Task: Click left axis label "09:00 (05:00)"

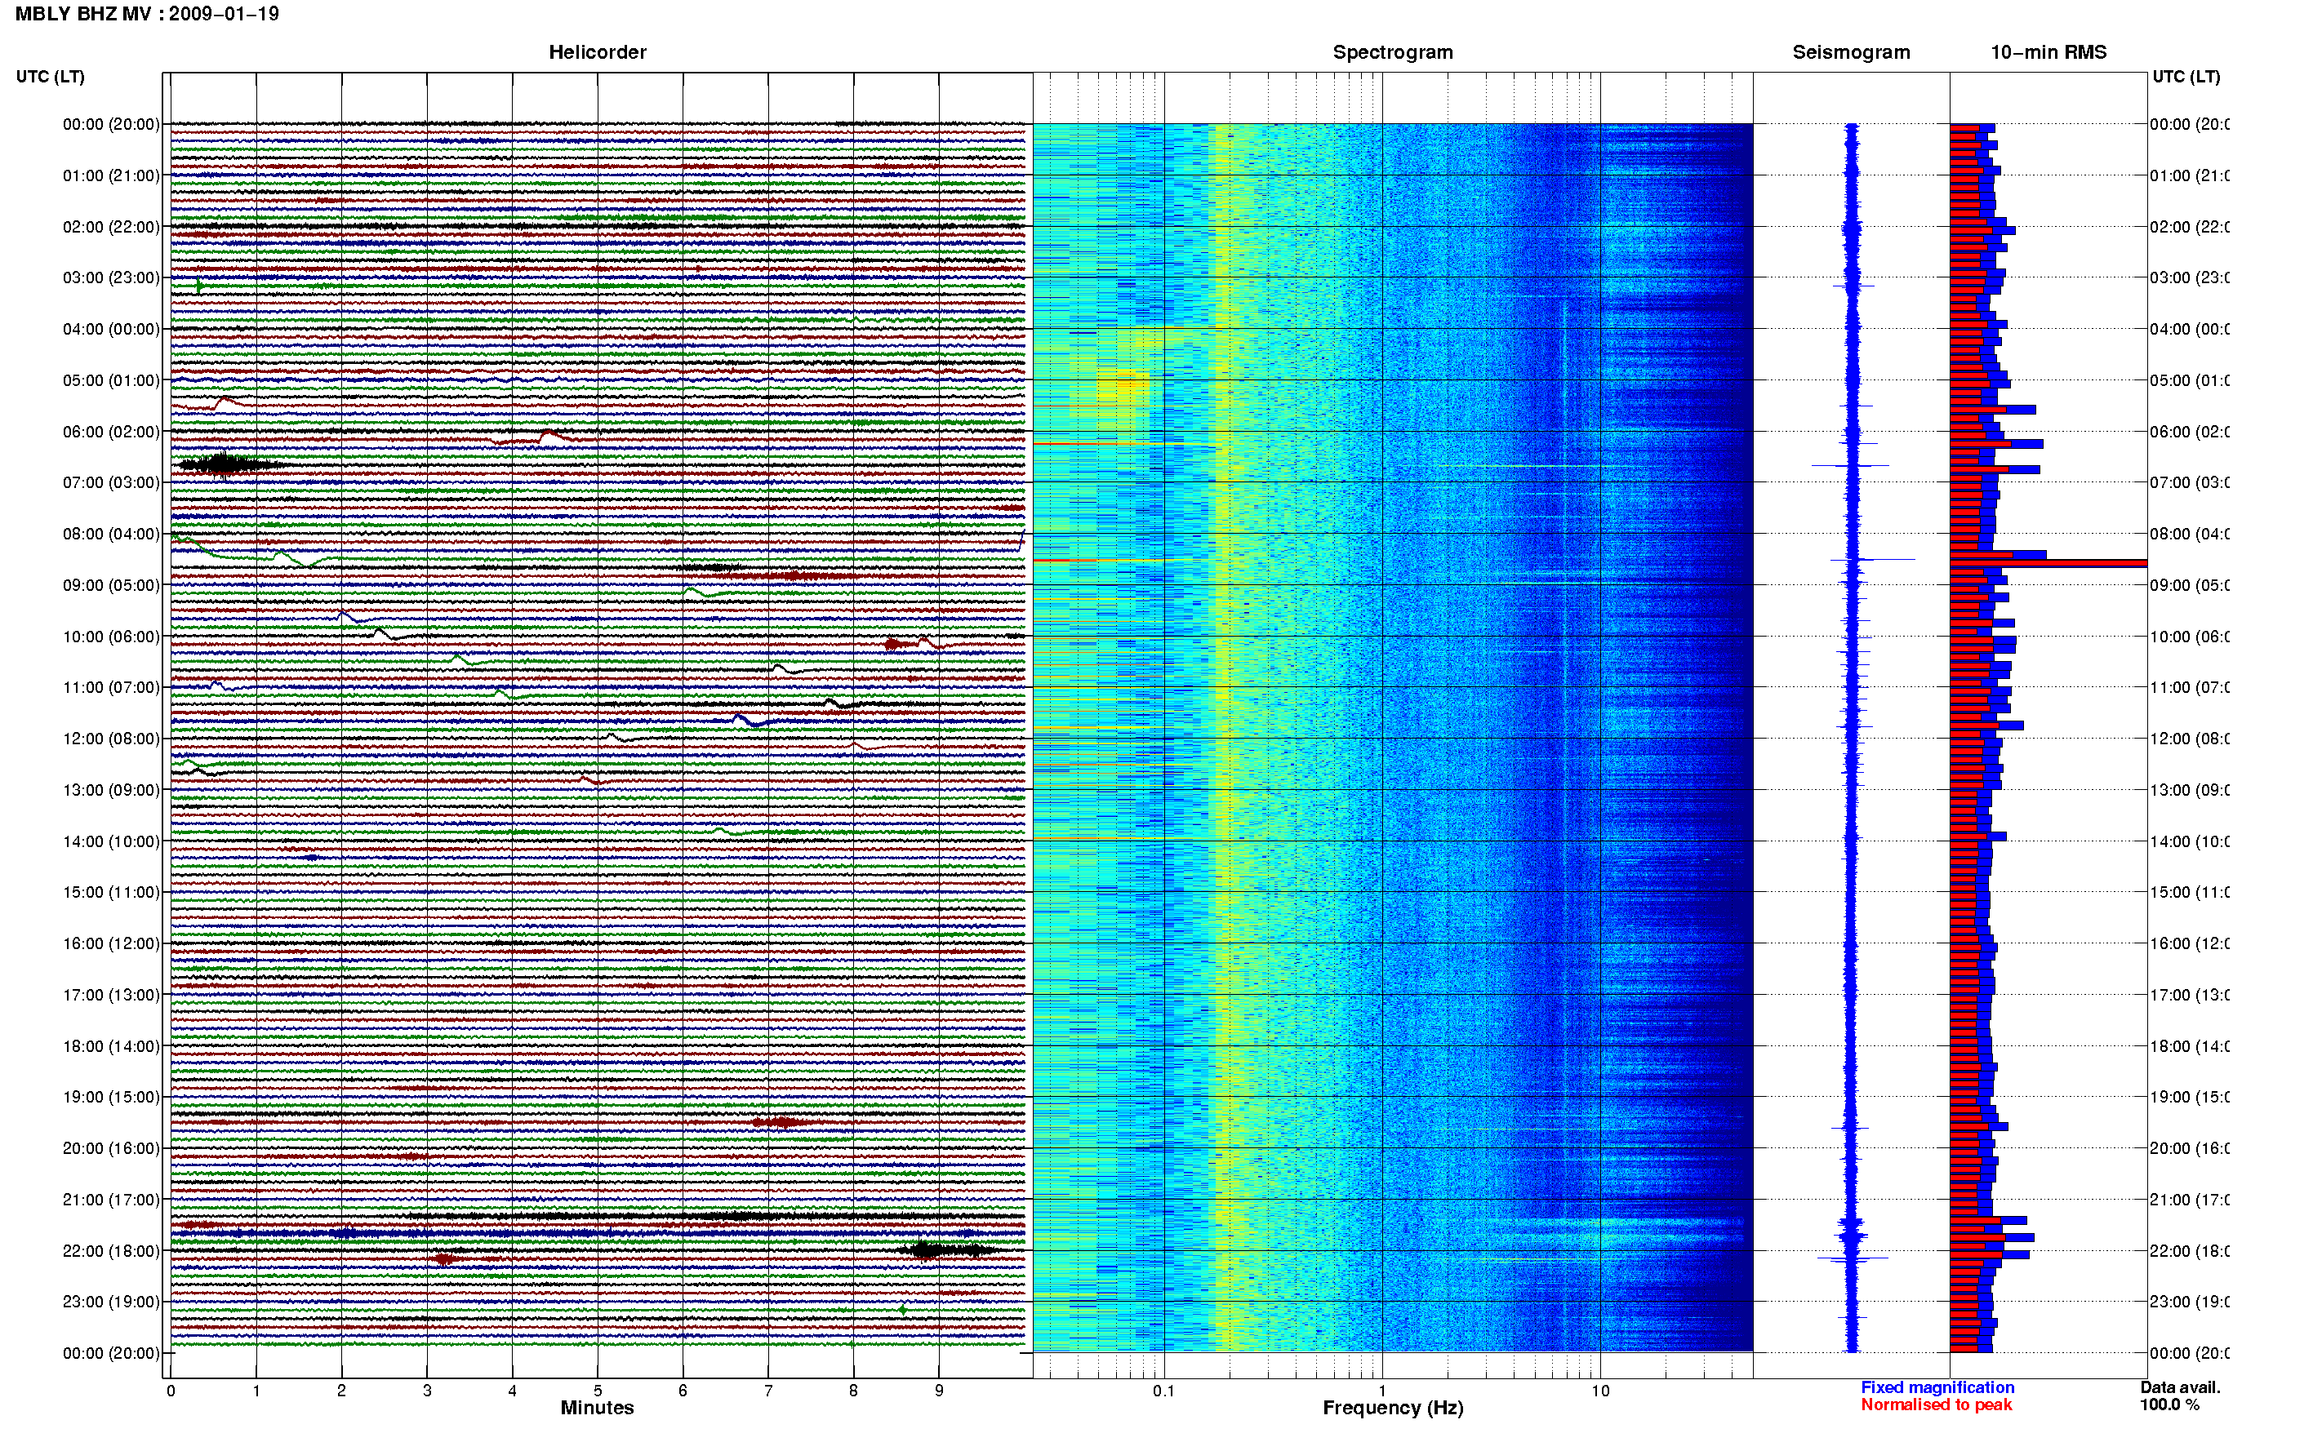Action: [111, 585]
